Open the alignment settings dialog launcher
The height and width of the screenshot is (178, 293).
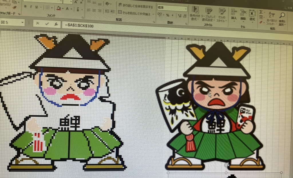154,22
